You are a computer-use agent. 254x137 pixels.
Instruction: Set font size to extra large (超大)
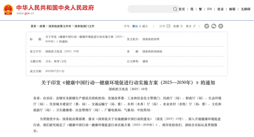pos(145,26)
